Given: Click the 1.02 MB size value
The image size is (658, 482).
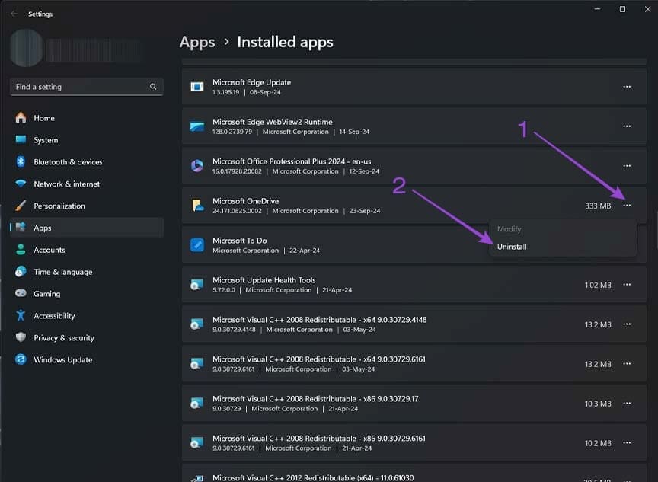Looking at the screenshot, I should tap(598, 286).
